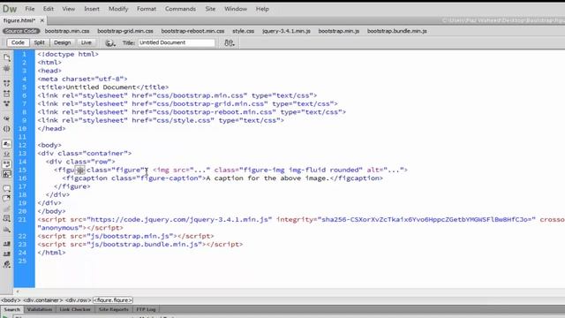Viewport: 565px width, 318px height.
Task: Open the Insert menu
Action: point(92,9)
